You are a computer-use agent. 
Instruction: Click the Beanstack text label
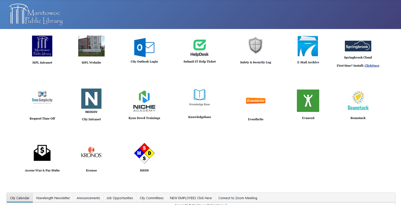pos(358,118)
